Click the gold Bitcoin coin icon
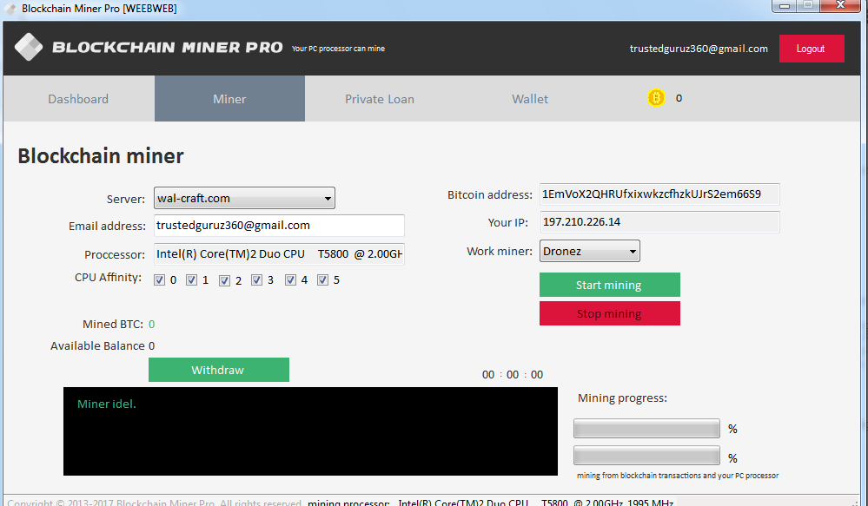Image resolution: width=868 pixels, height=506 pixels. point(656,98)
